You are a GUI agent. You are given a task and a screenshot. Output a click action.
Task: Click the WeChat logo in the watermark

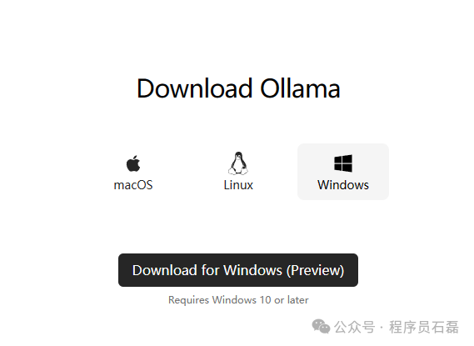coord(321,326)
